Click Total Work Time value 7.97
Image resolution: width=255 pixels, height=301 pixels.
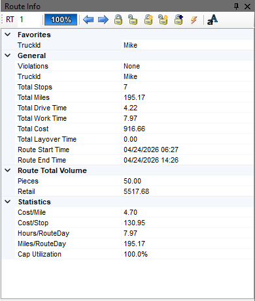tap(130, 118)
